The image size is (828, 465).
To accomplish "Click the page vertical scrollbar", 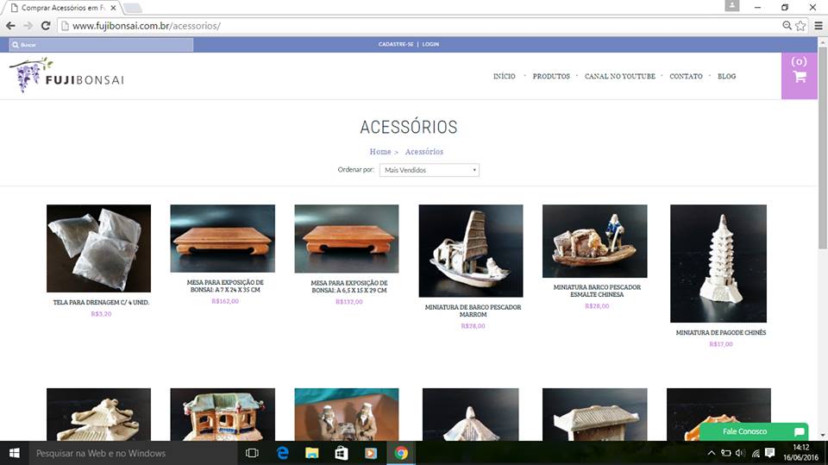I will point(822,216).
